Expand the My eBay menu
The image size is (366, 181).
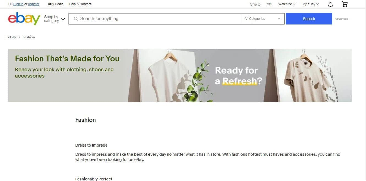pyautogui.click(x=311, y=4)
